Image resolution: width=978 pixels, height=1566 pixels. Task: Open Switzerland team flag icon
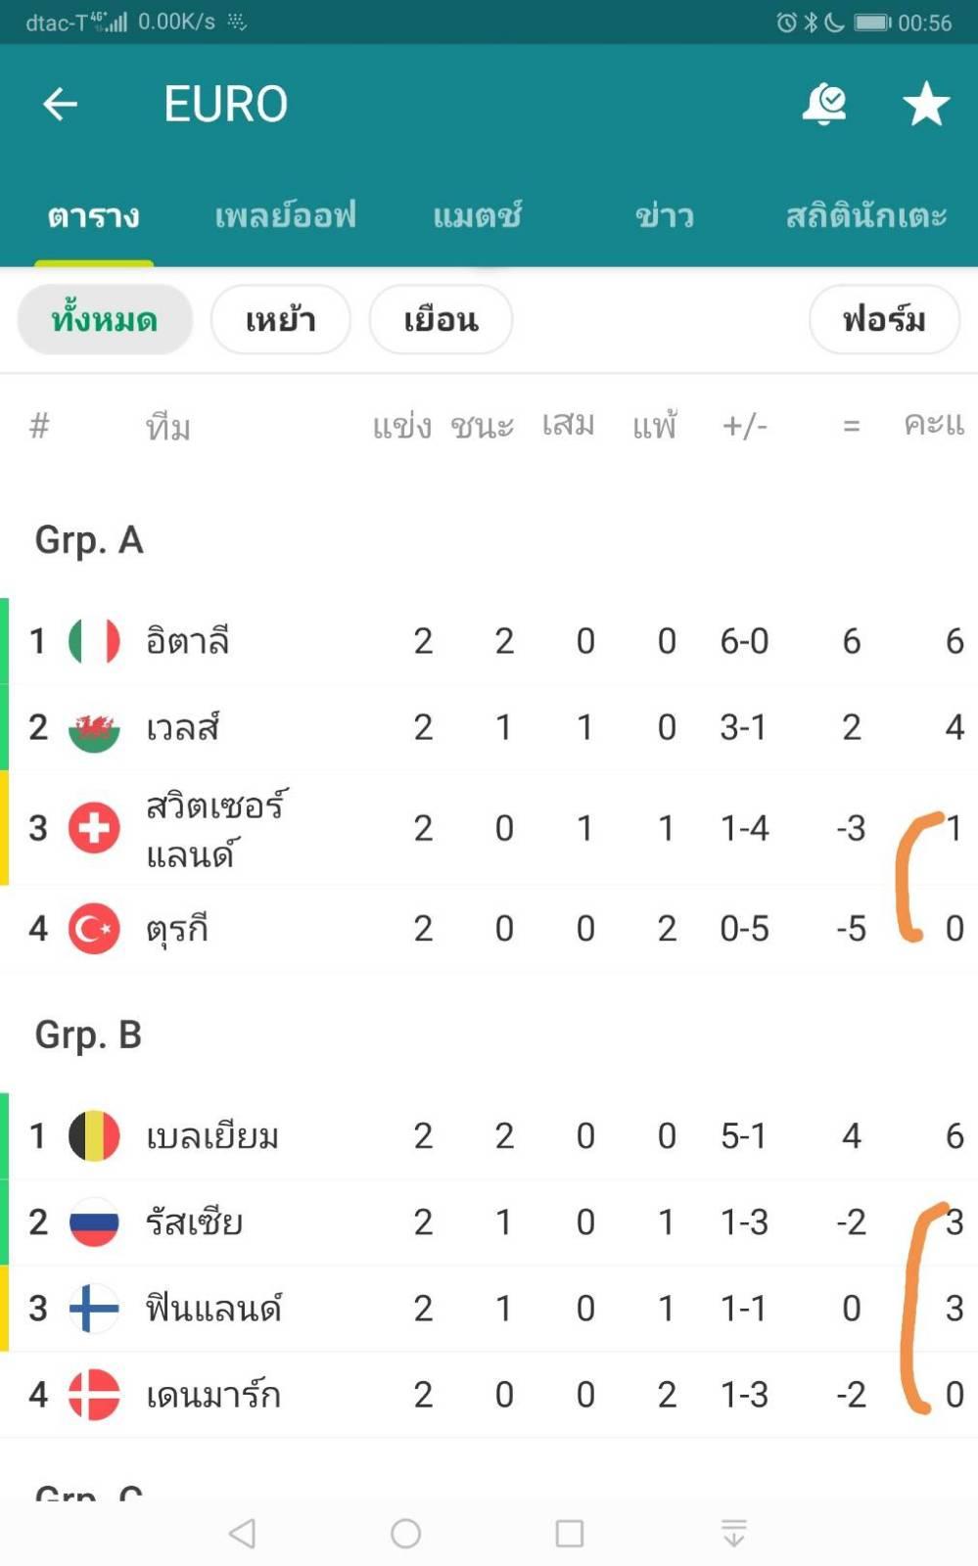pyautogui.click(x=94, y=828)
